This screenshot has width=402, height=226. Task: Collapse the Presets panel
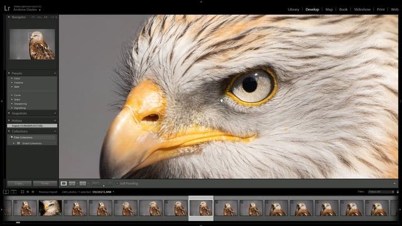[x=9, y=73]
